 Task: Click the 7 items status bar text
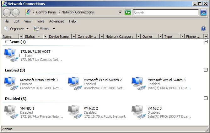7,129
